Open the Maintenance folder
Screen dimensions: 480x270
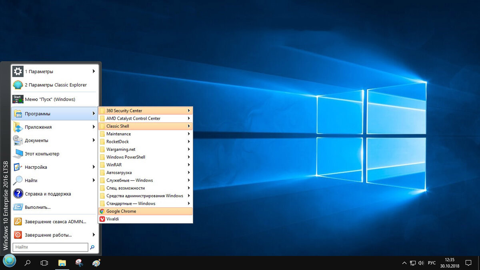pos(146,134)
